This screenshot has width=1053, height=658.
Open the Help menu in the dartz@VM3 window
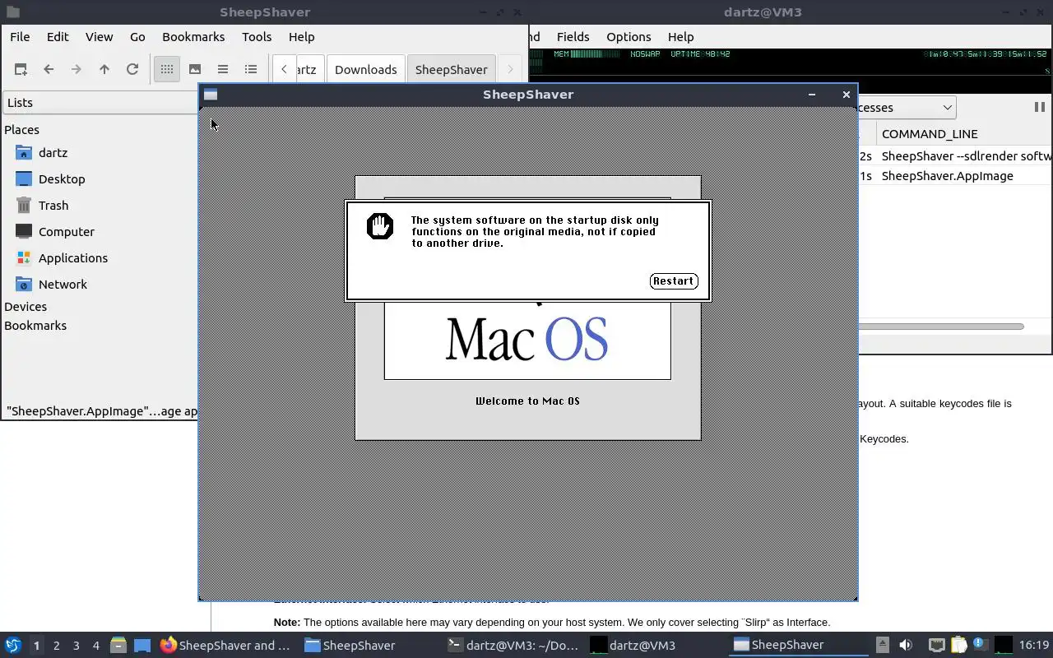(x=680, y=37)
